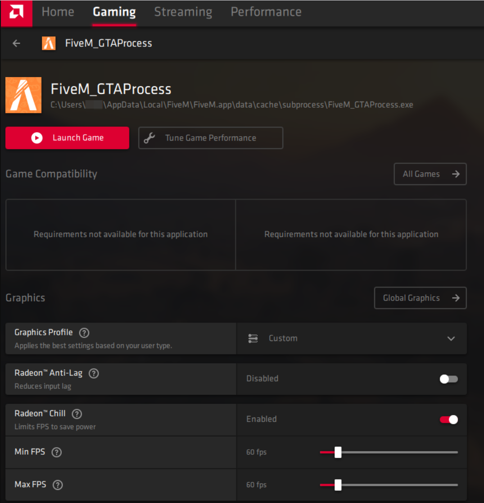484x503 pixels.
Task: Click the Min FPS slider handle
Action: (338, 452)
